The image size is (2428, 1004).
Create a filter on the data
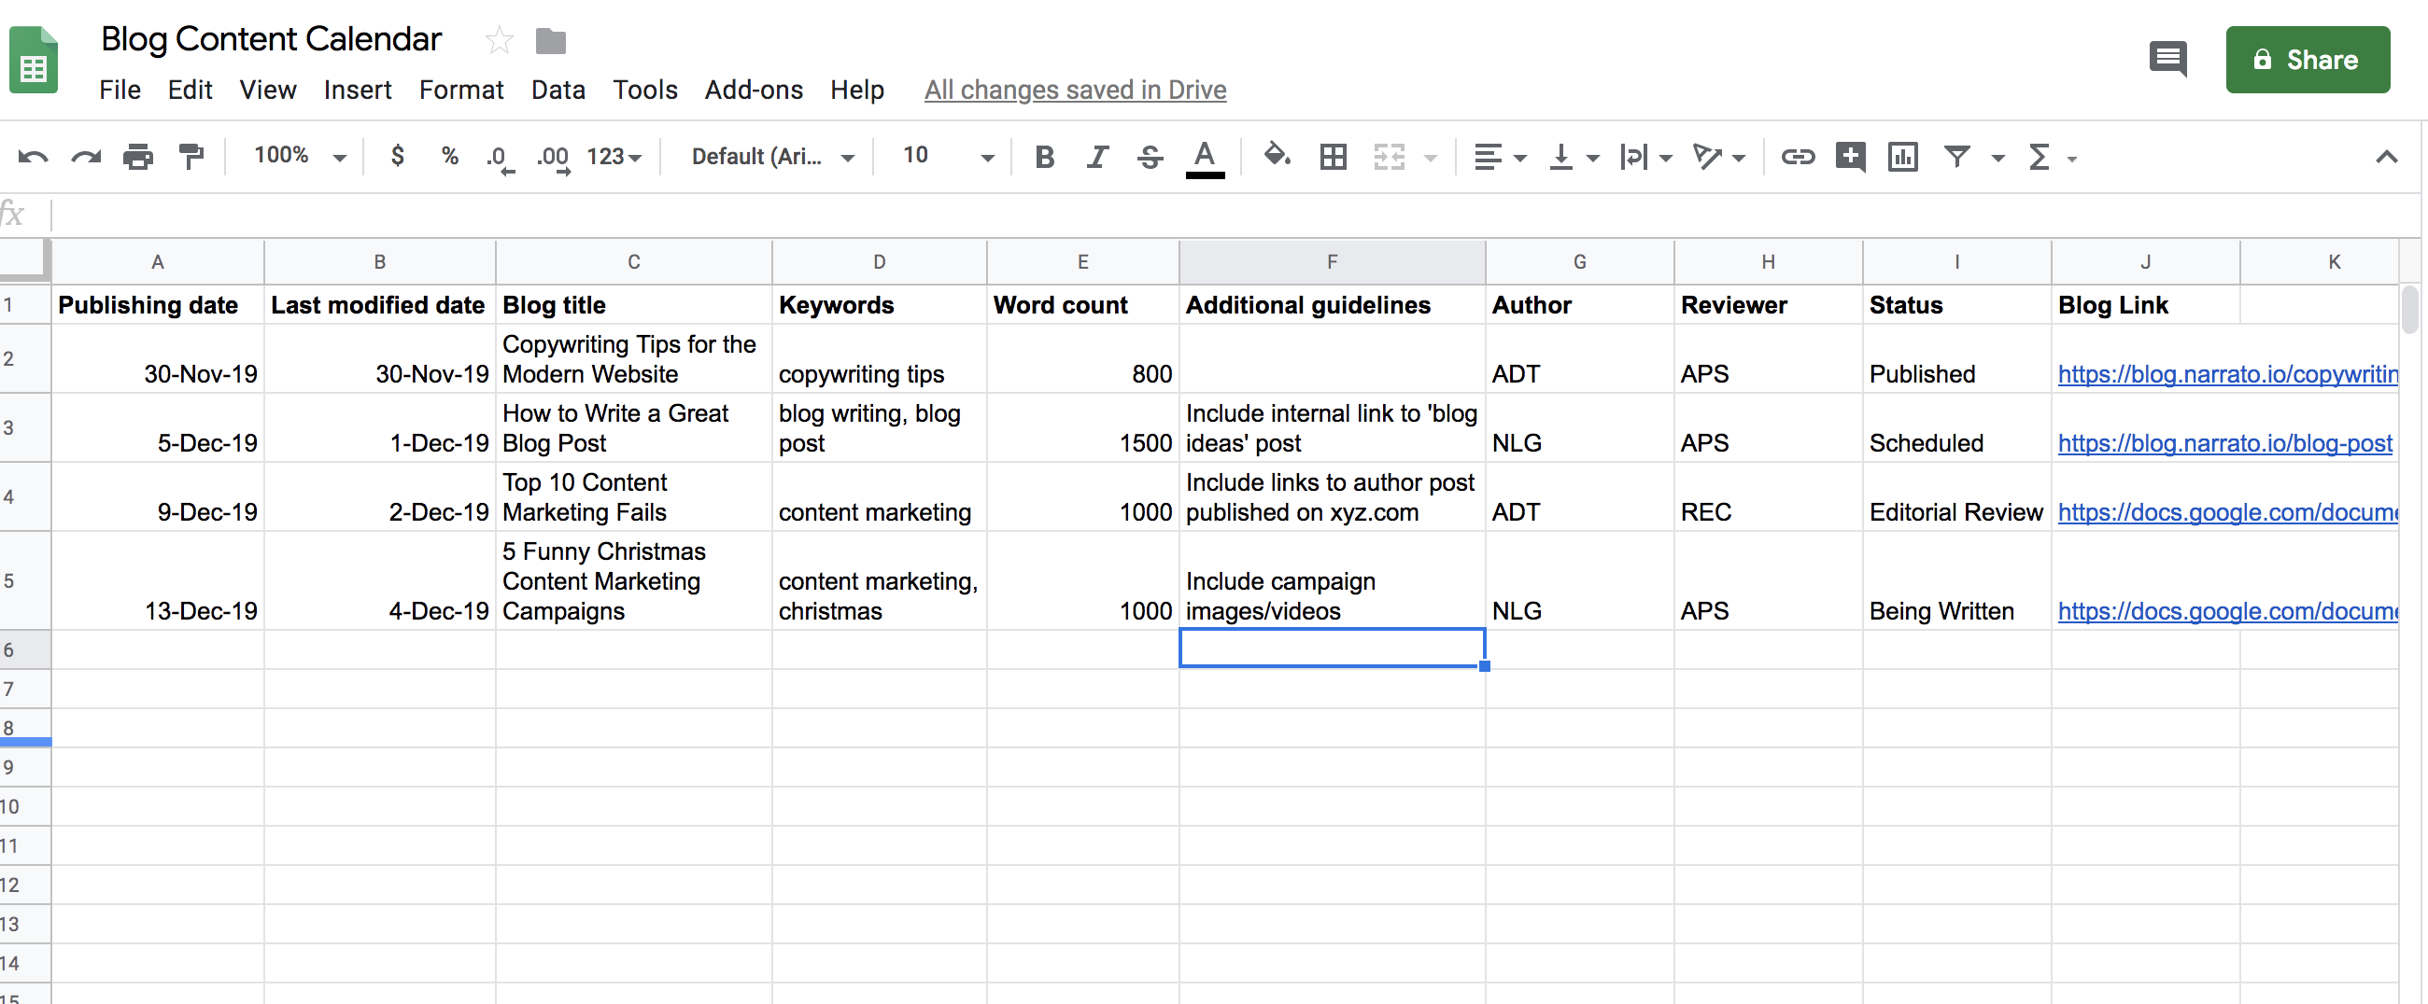tap(1958, 157)
